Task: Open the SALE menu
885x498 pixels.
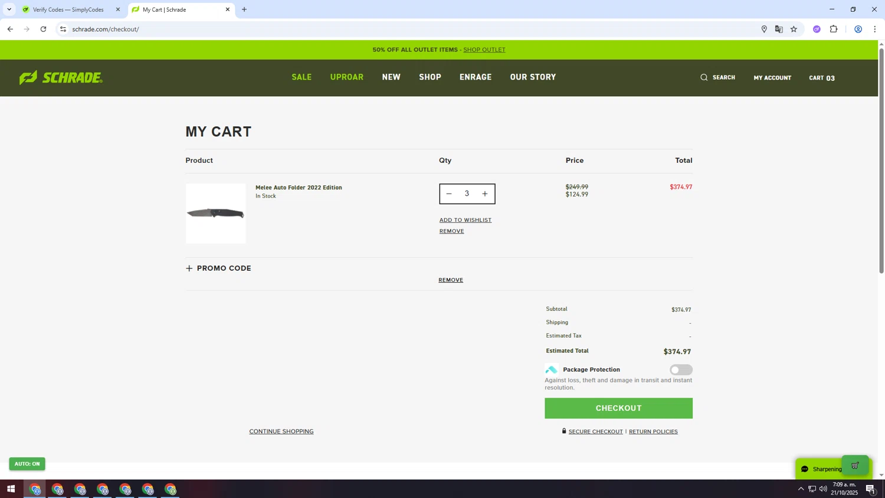Action: (301, 77)
